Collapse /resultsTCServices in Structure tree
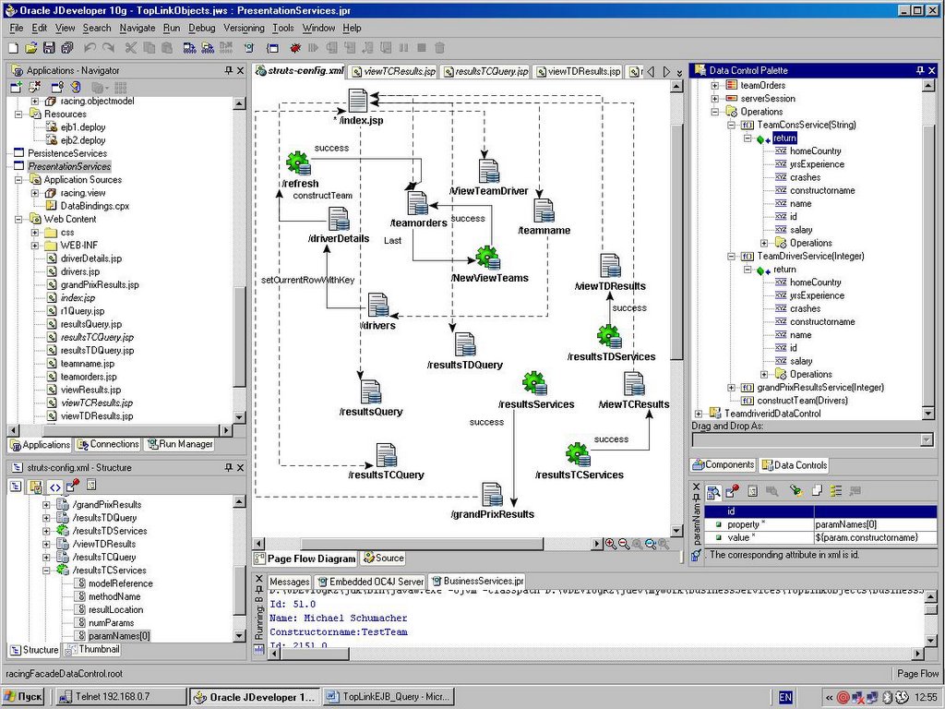945x709 pixels. (x=46, y=571)
